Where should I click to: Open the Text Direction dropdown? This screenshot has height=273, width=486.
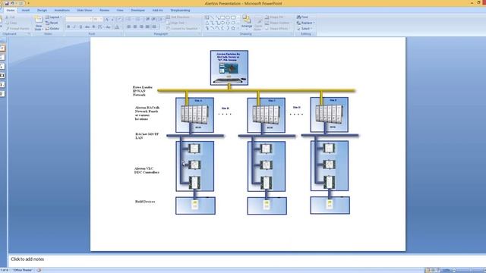(x=179, y=17)
